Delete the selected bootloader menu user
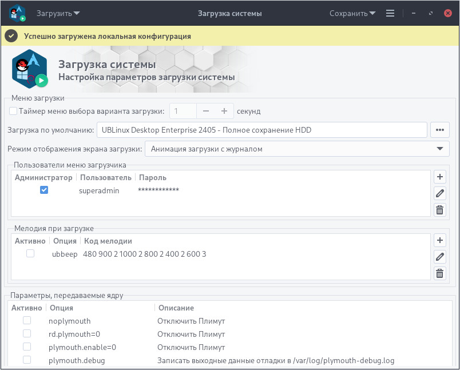 point(439,210)
